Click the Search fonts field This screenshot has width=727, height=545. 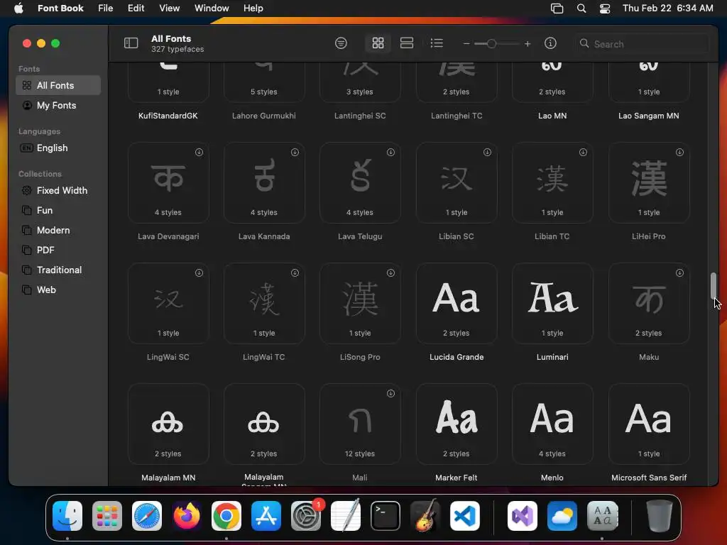tap(642, 43)
